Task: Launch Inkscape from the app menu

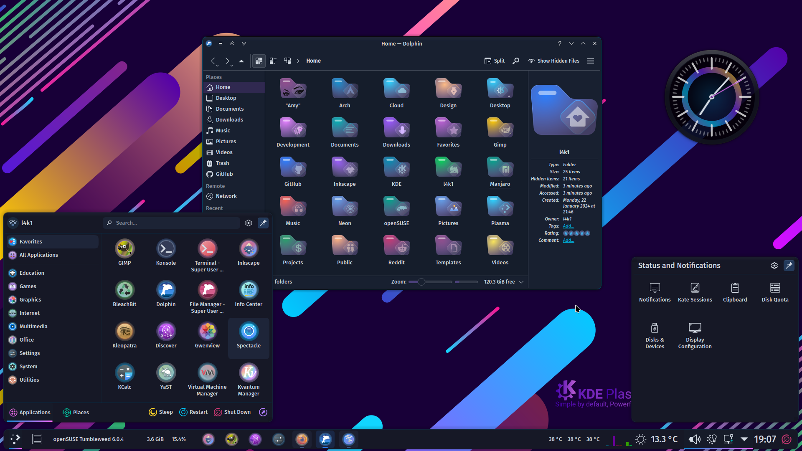Action: point(249,253)
